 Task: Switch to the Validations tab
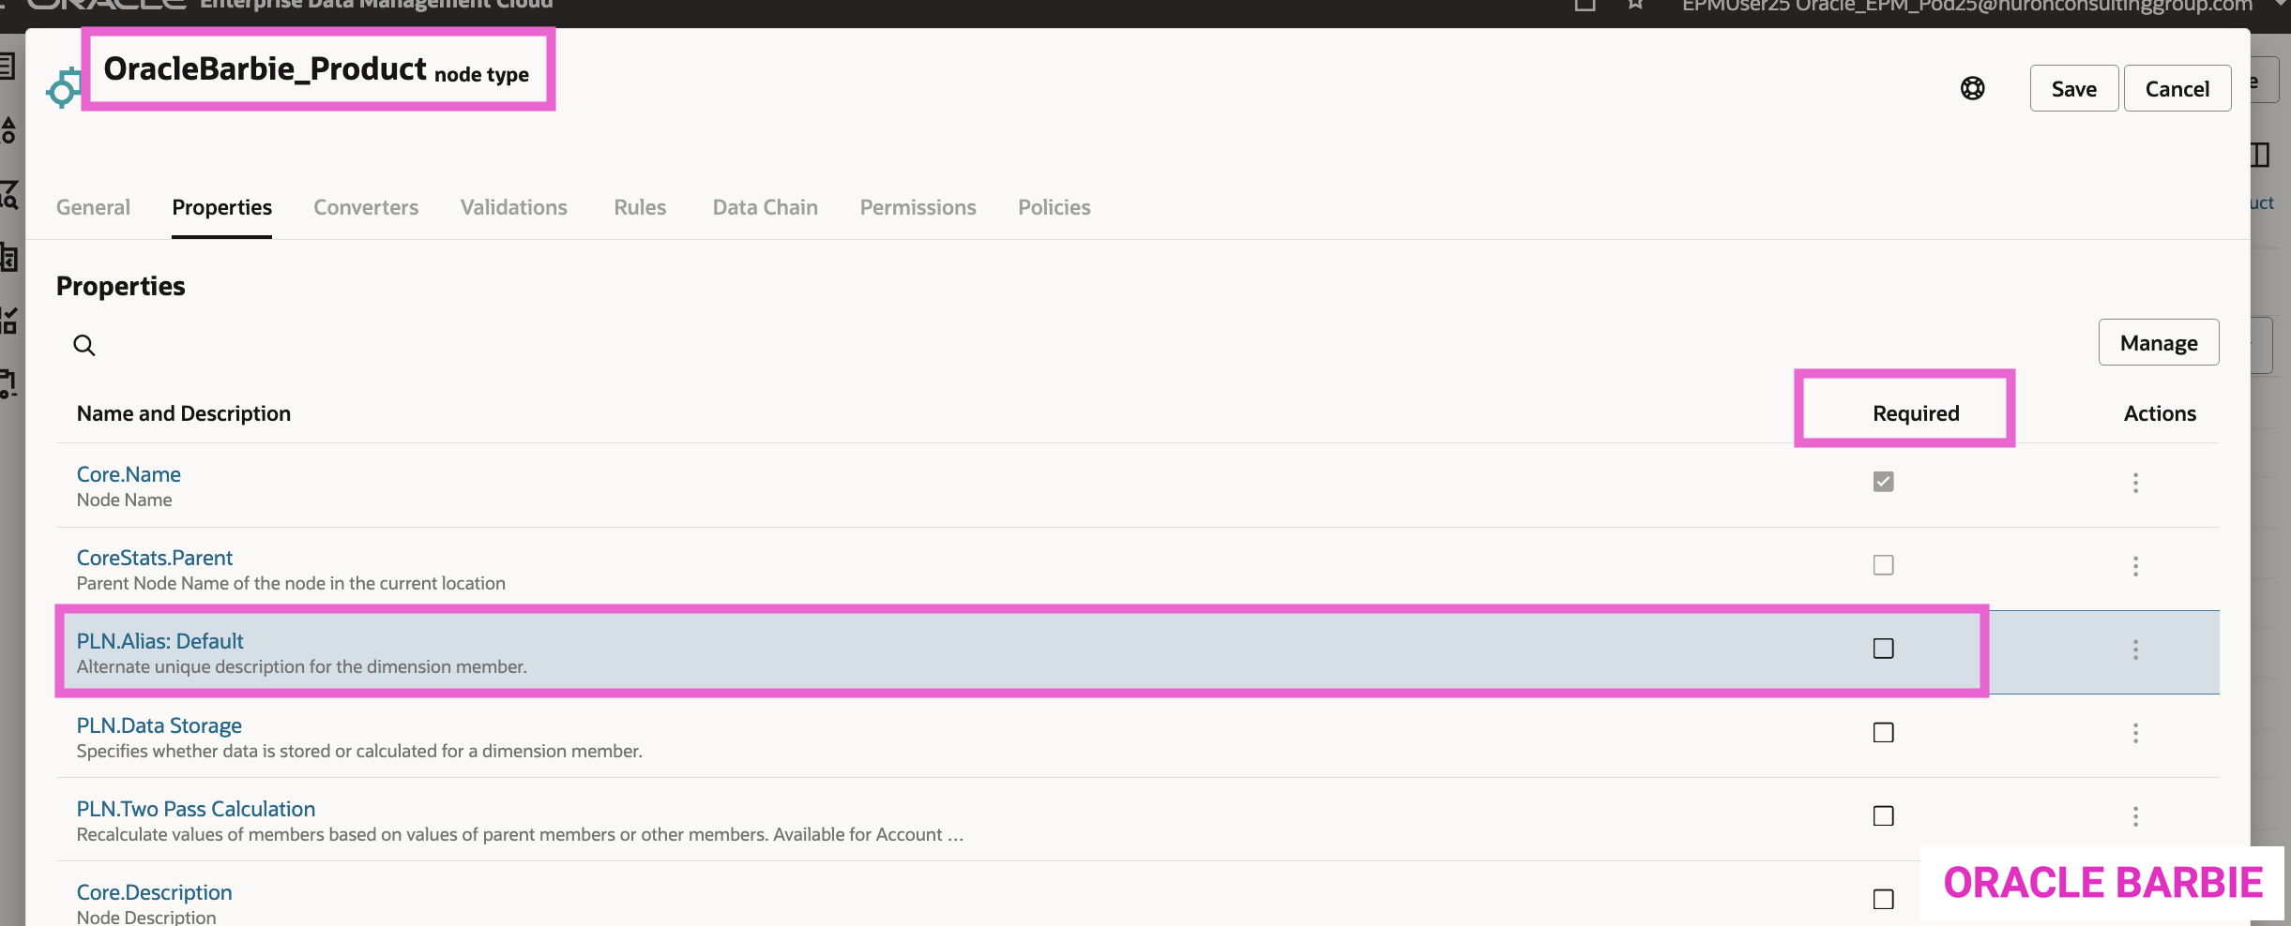tap(513, 207)
